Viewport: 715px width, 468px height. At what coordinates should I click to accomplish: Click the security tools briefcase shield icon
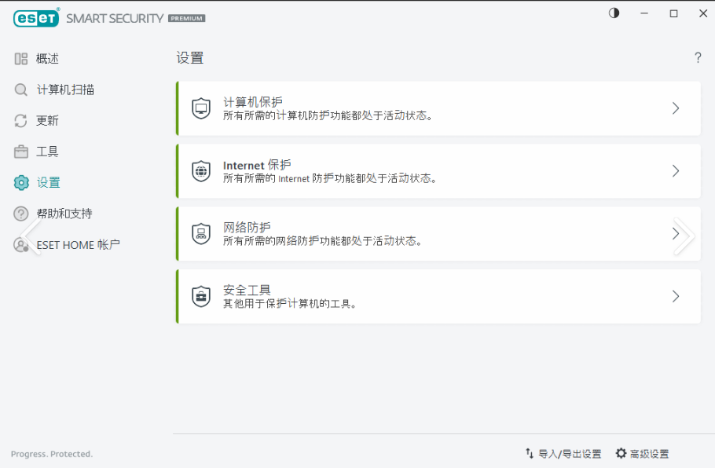point(201,297)
